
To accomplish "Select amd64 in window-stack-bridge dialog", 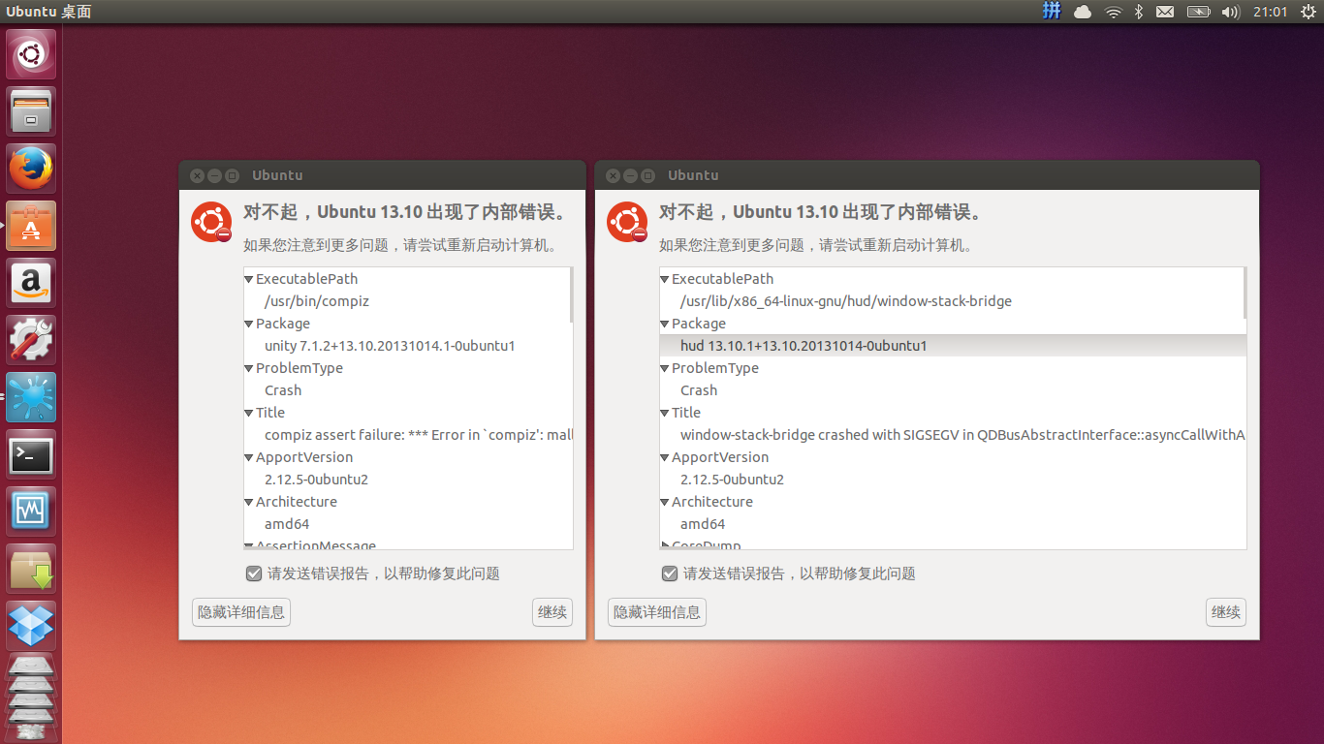I will coord(952,524).
